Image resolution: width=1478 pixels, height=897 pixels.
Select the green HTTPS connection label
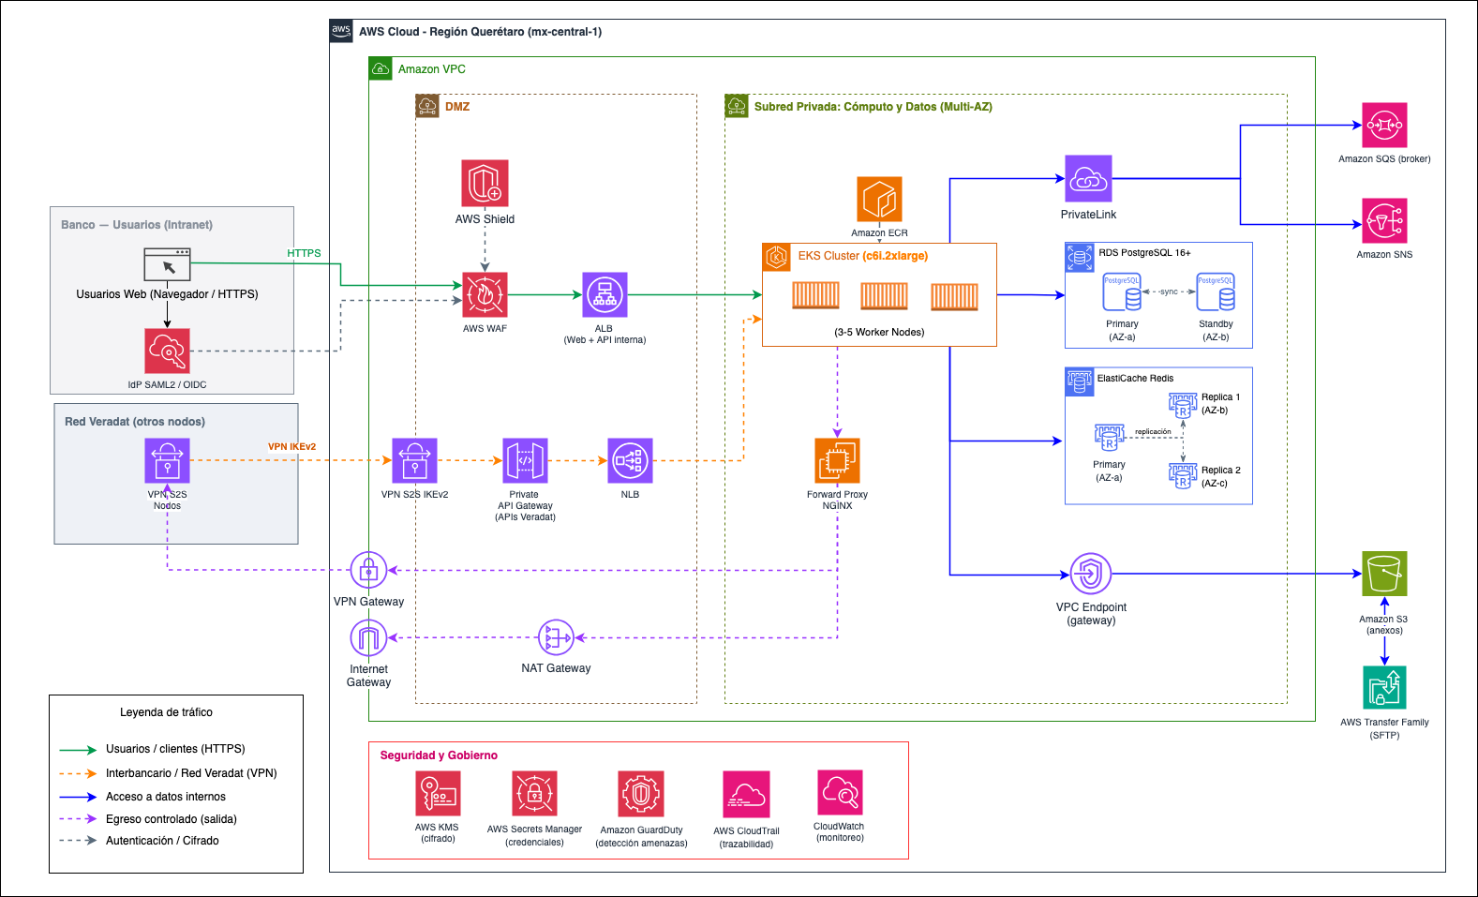(x=304, y=253)
